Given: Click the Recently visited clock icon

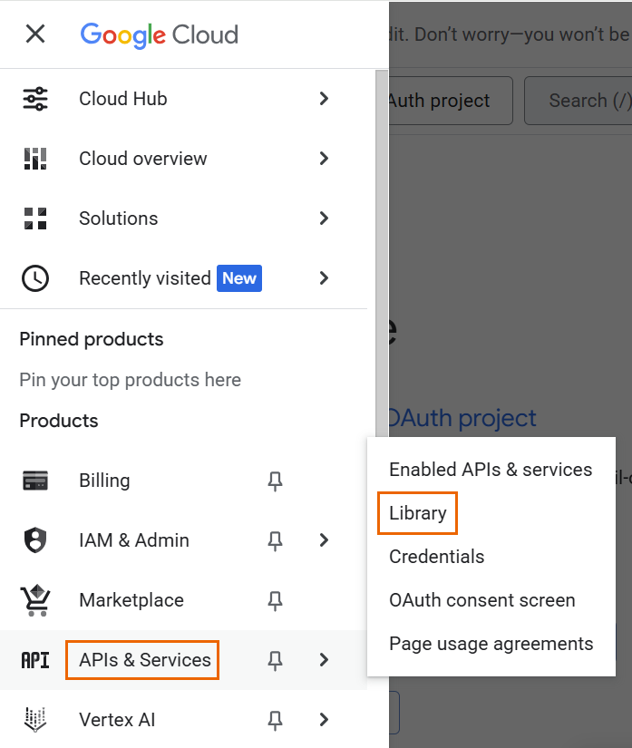Looking at the screenshot, I should coord(35,278).
